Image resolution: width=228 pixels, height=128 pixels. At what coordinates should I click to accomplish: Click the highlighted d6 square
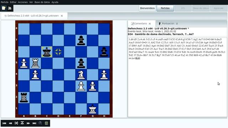tap(58, 52)
